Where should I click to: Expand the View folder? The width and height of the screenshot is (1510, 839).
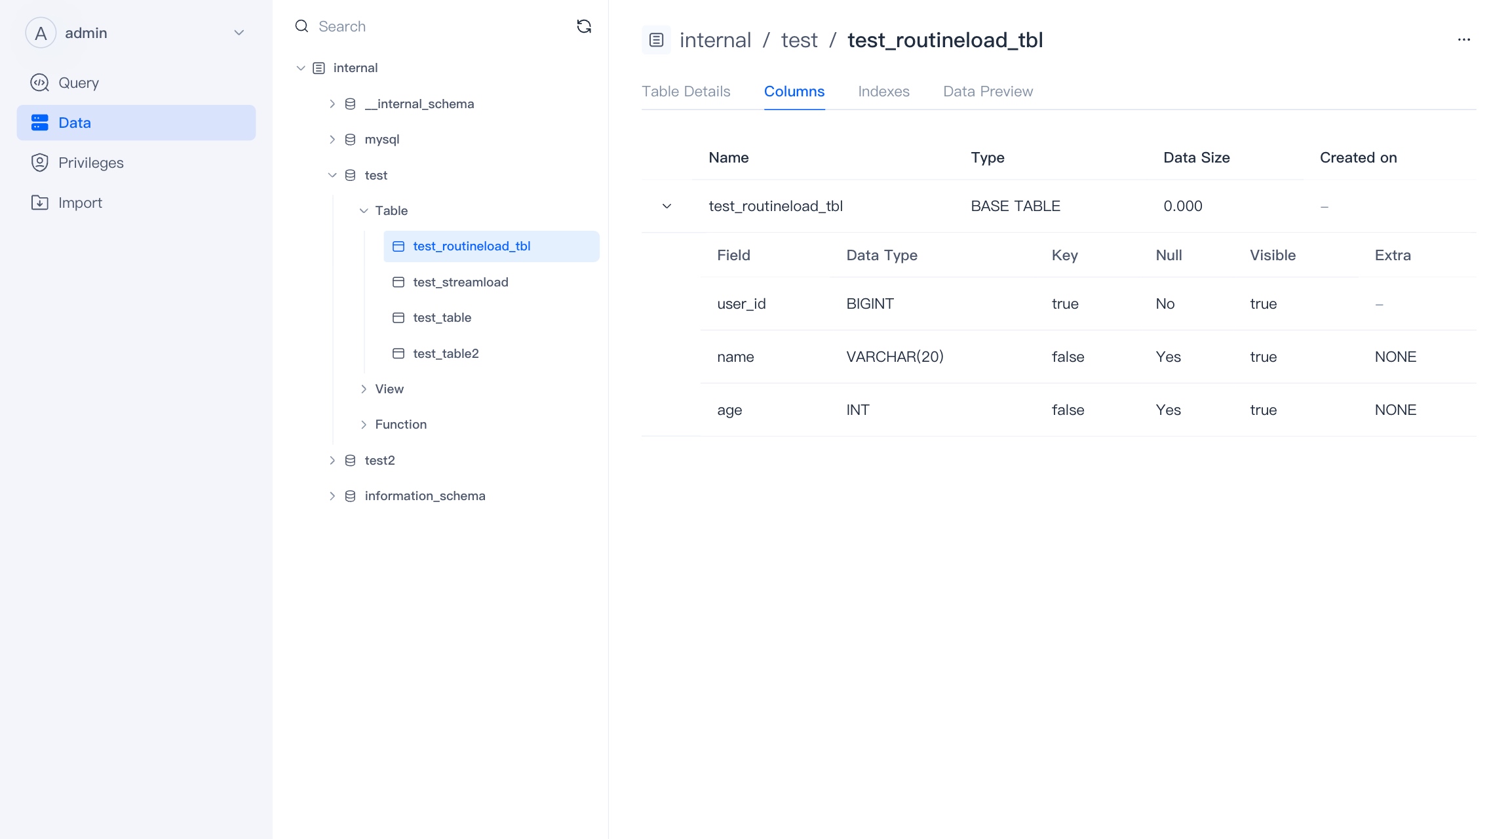coord(364,389)
